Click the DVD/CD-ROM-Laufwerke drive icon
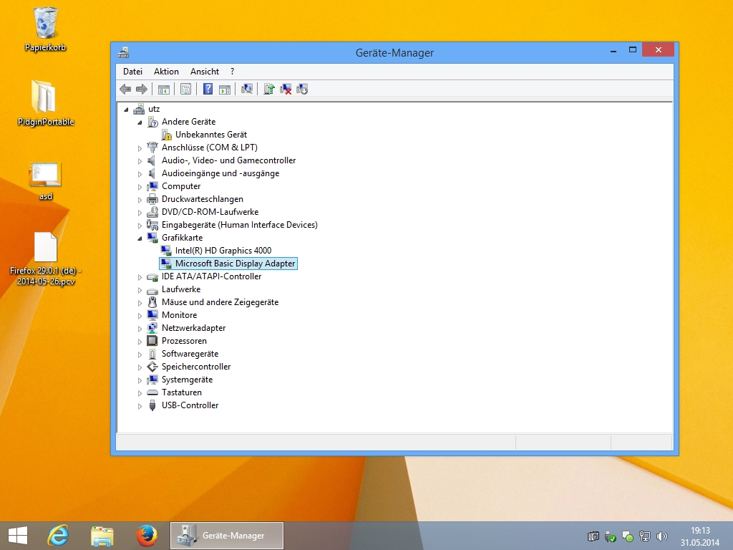The image size is (733, 550). (x=152, y=212)
